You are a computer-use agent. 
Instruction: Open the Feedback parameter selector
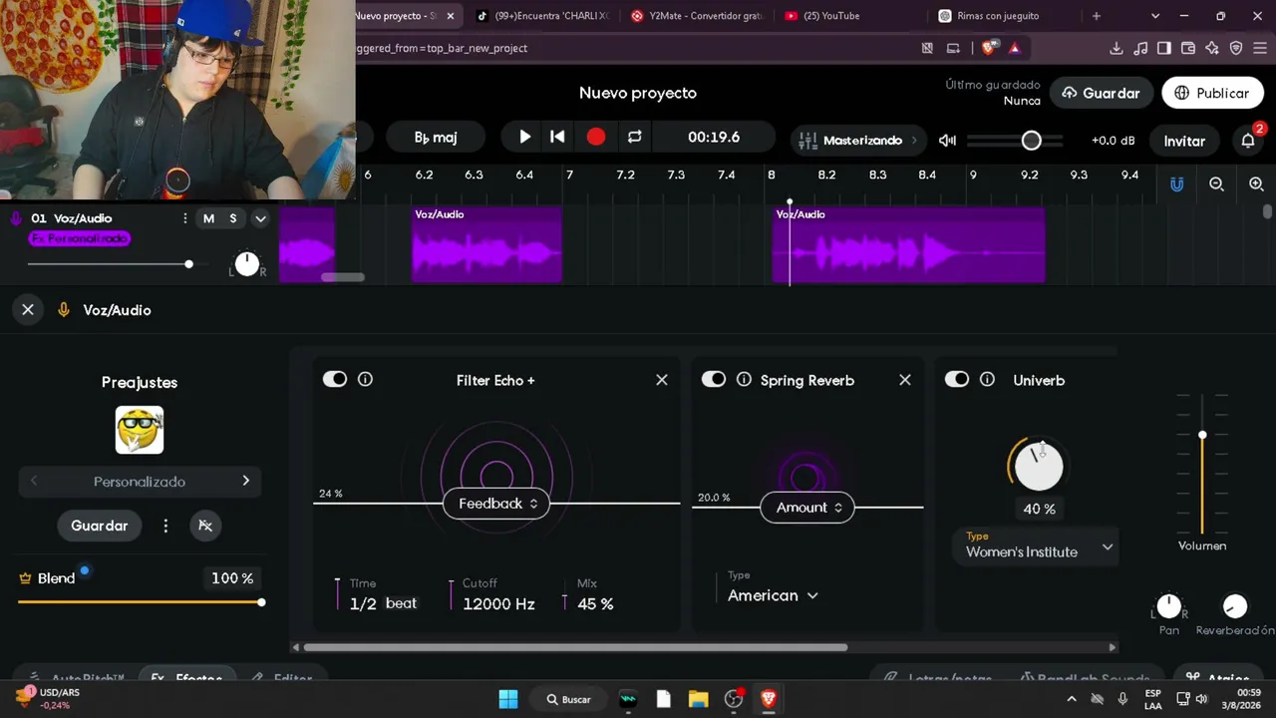[496, 504]
